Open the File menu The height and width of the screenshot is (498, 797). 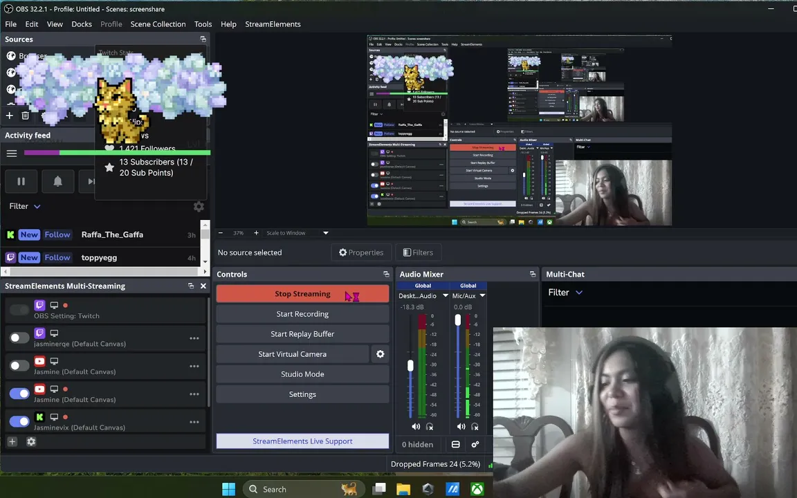tap(10, 24)
